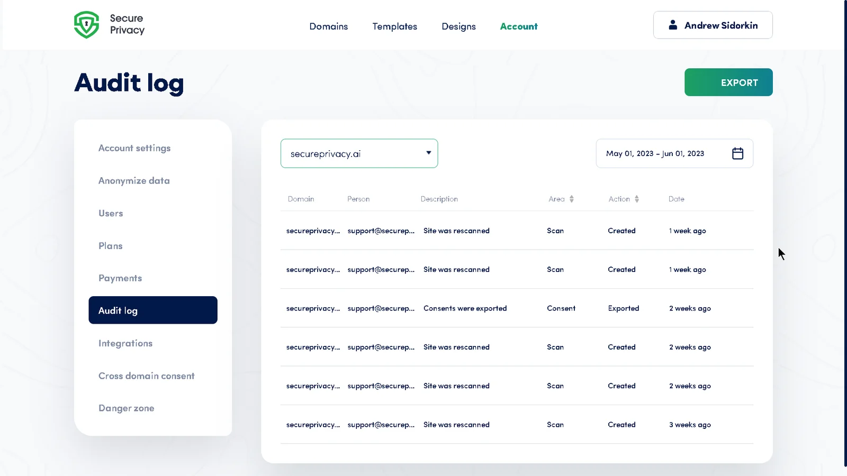Switch to the Templates section
This screenshot has width=847, height=476.
pos(394,26)
